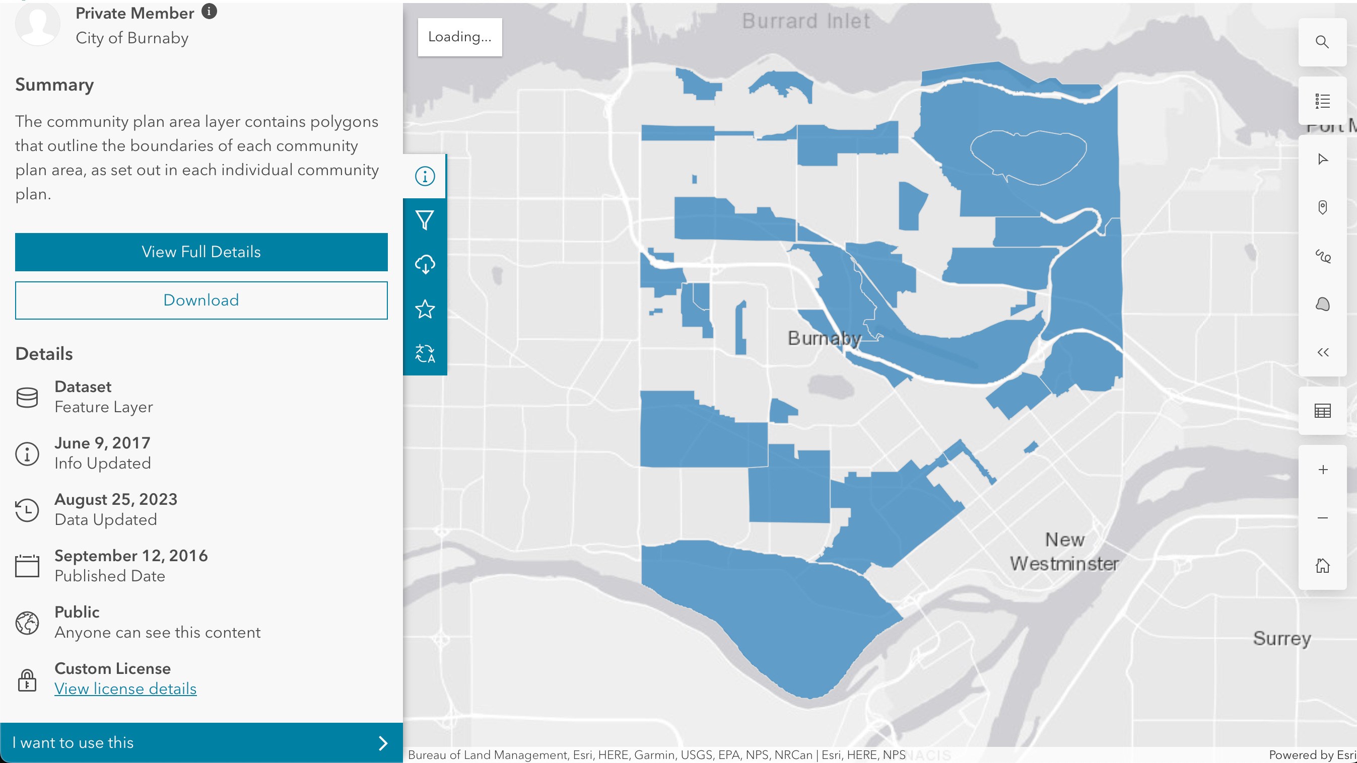Choose the point pin draw tool

[1322, 207]
